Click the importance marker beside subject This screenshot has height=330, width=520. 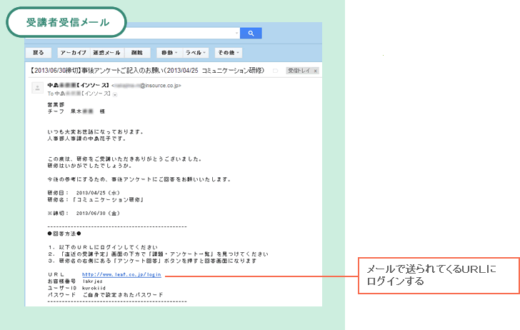(275, 71)
